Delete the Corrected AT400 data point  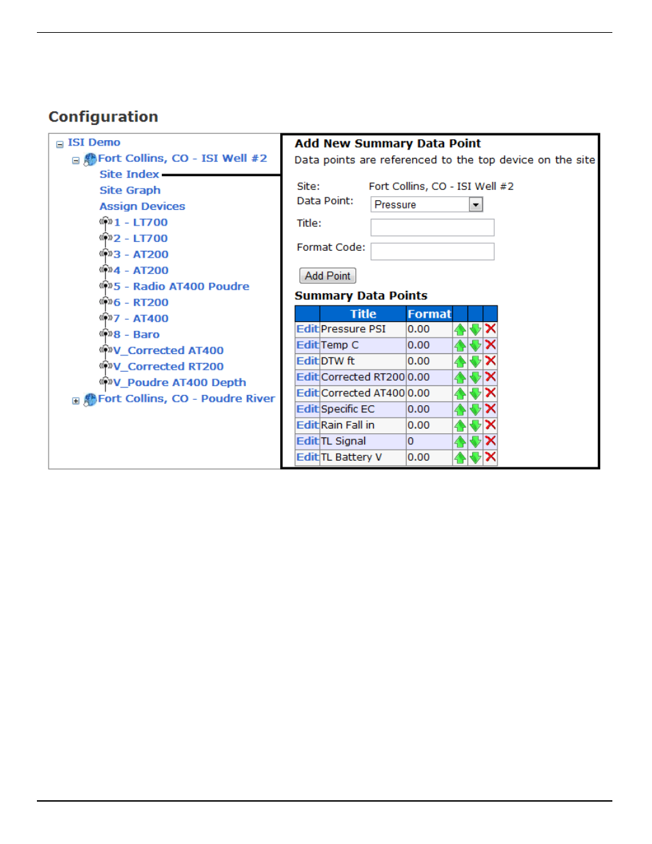tap(490, 393)
